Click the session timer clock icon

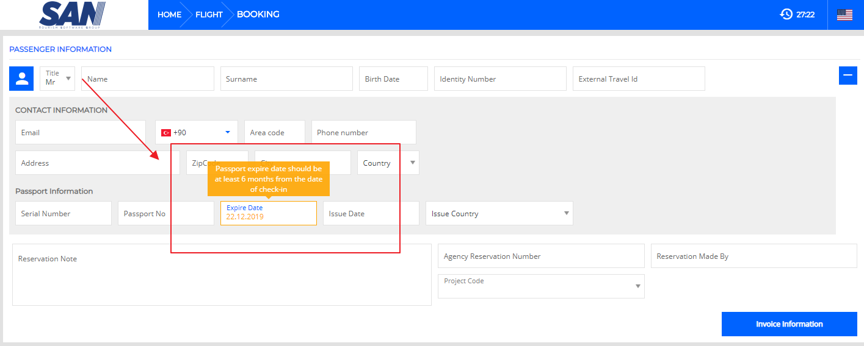[x=786, y=14]
